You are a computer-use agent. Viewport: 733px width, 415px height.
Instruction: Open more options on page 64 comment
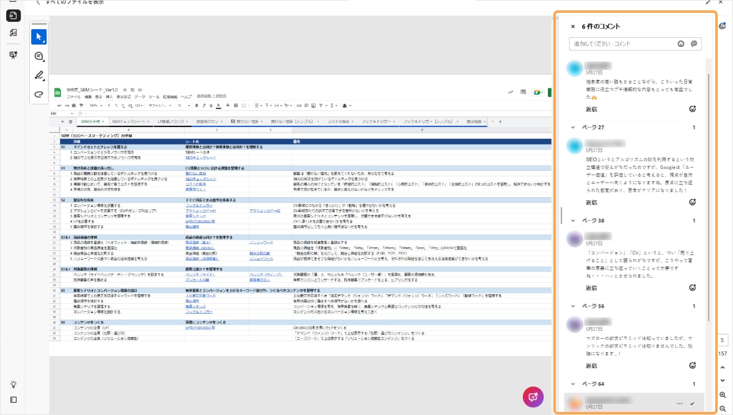click(x=680, y=403)
